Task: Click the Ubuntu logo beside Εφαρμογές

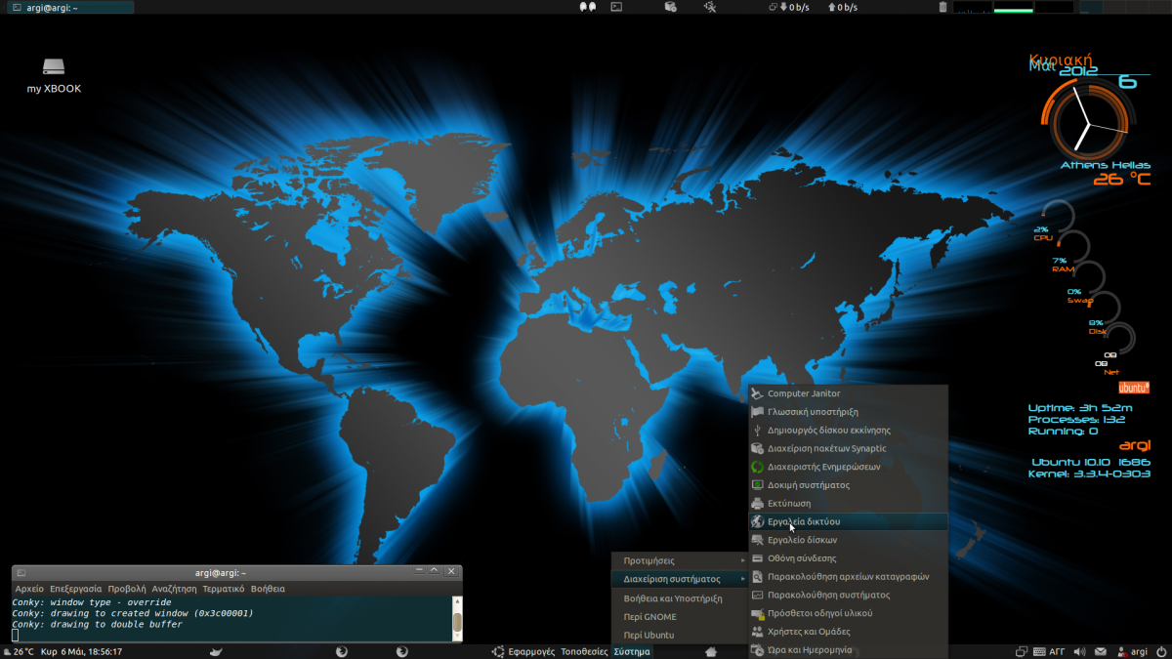Action: point(498,651)
